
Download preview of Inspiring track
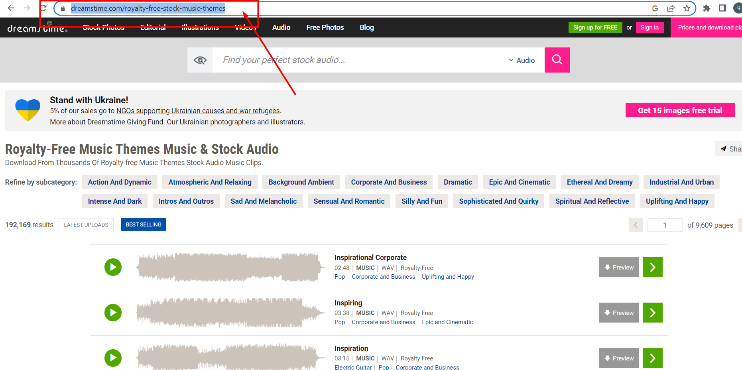(x=619, y=313)
